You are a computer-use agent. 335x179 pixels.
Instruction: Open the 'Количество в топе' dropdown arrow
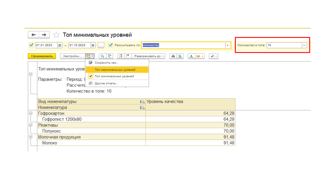(304, 45)
